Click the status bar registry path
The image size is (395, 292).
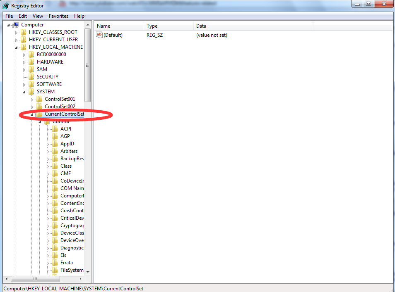(x=73, y=288)
